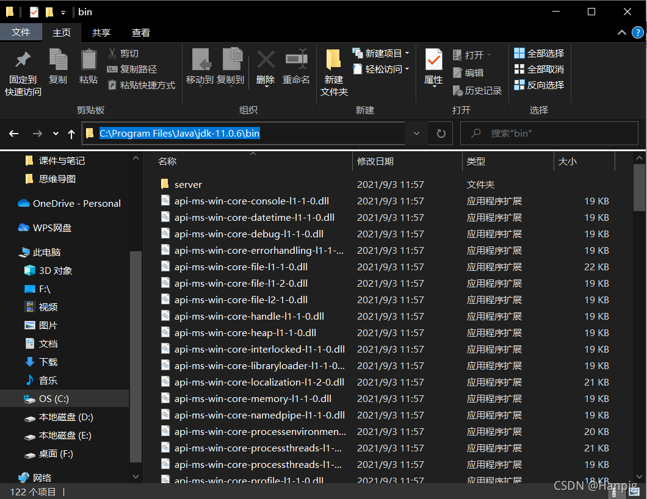Expand the New Item (新建项目) dropdown

coord(407,53)
